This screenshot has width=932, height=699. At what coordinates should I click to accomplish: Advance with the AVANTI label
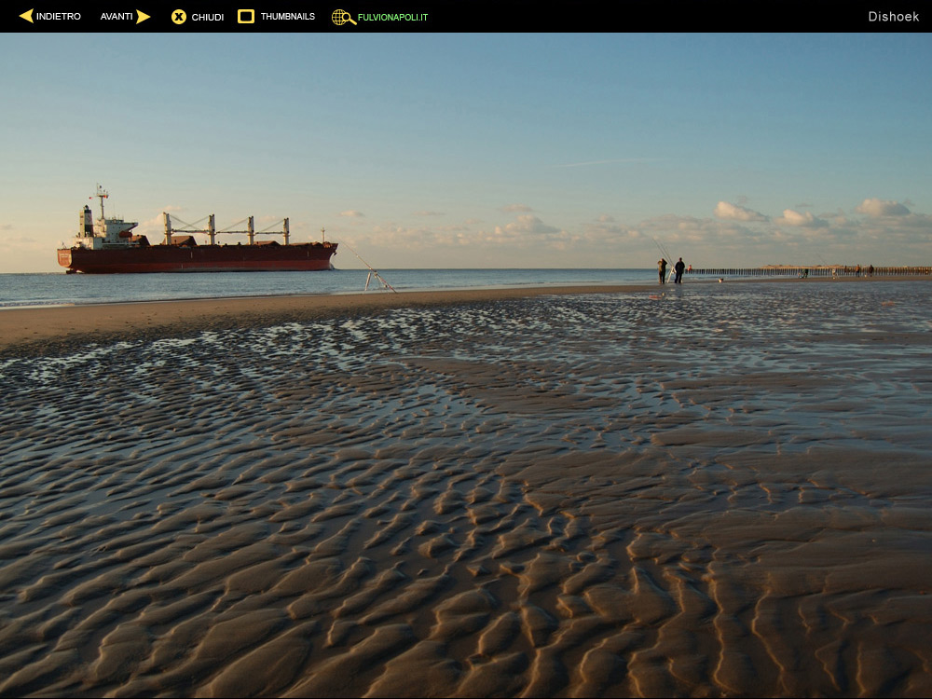pos(116,17)
